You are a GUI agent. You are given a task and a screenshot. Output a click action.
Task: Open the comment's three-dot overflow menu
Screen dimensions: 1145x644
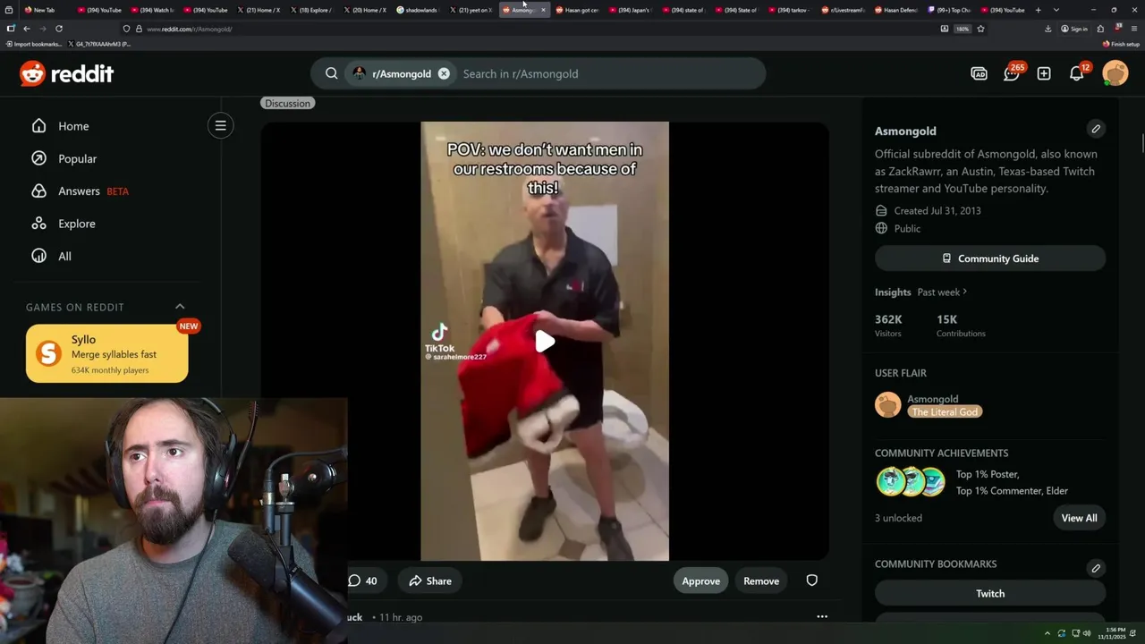(x=822, y=616)
